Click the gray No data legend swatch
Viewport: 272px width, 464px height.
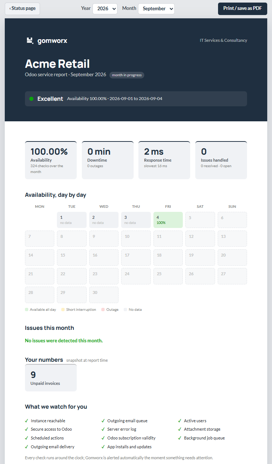pos(126,310)
